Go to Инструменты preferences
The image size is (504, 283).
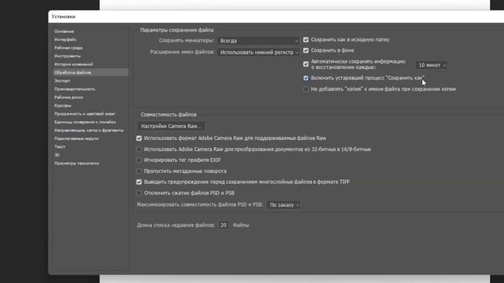(67, 56)
